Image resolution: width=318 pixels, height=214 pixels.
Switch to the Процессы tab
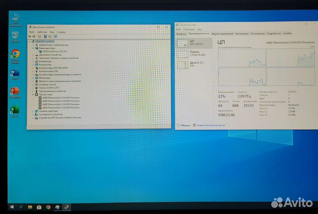pyautogui.click(x=181, y=34)
